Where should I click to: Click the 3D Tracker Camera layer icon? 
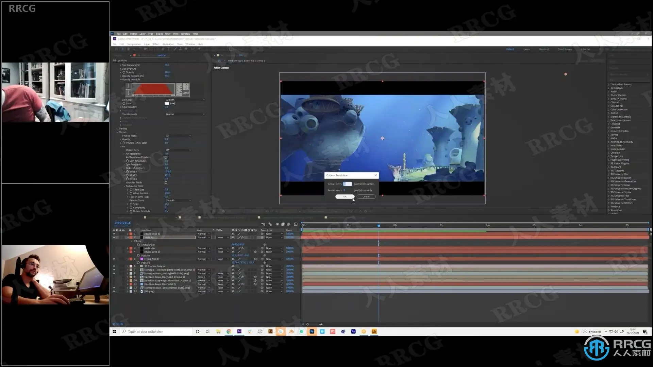141,266
